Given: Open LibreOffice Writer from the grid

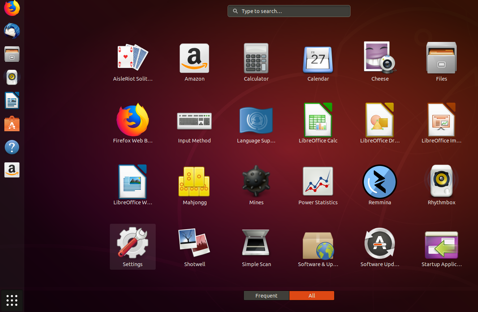Looking at the screenshot, I should point(133,185).
